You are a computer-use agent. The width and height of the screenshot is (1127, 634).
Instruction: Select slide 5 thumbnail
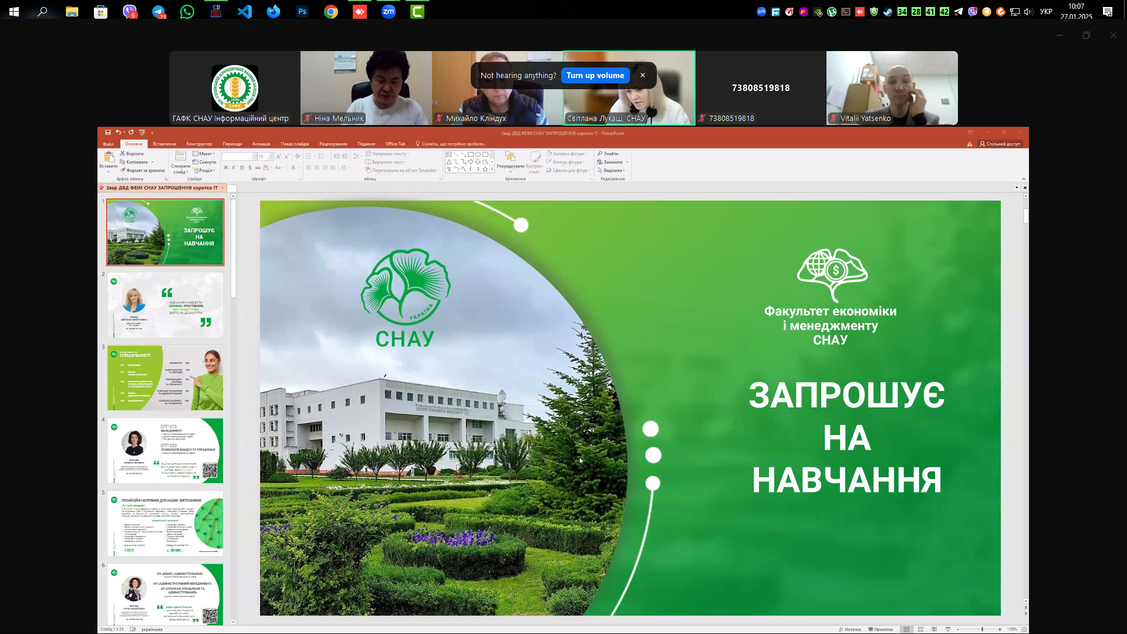pos(165,524)
